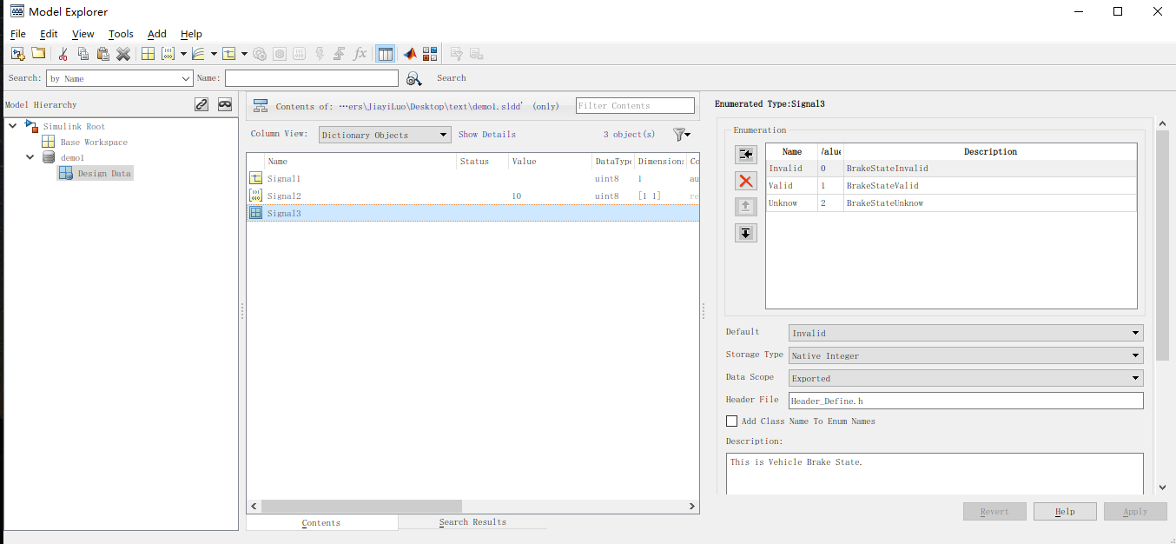This screenshot has width=1176, height=544.
Task: Toggle the Dialog pane column view icon
Action: pyautogui.click(x=385, y=53)
